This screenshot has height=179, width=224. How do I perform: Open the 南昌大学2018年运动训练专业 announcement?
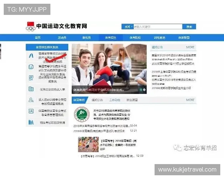[x=174, y=57]
